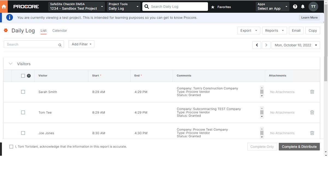
Task: Open the Daily Log settings gear icon
Action: click(6, 31)
